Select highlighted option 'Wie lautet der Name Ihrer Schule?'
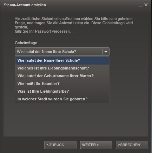Screen dimensions: 152x153 coord(62,60)
